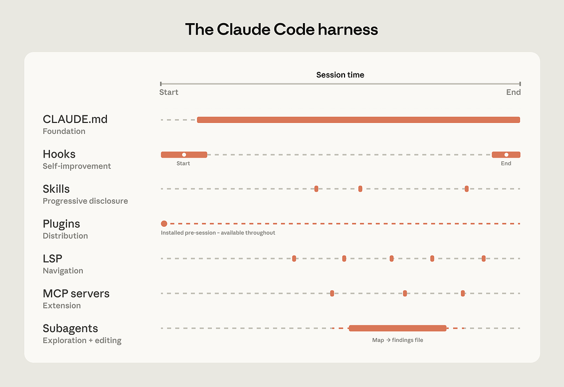This screenshot has width=564, height=387.
Task: Click the first LSP timeline marker
Action: pyautogui.click(x=294, y=259)
